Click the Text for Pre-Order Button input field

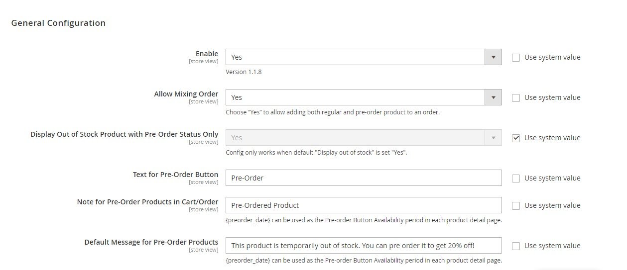[x=363, y=178]
